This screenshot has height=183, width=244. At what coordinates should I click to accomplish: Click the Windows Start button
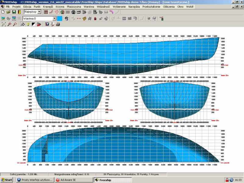pos(7,180)
